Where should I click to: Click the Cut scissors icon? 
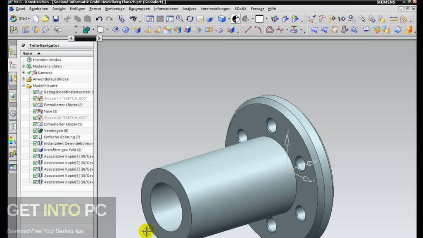click(67, 19)
